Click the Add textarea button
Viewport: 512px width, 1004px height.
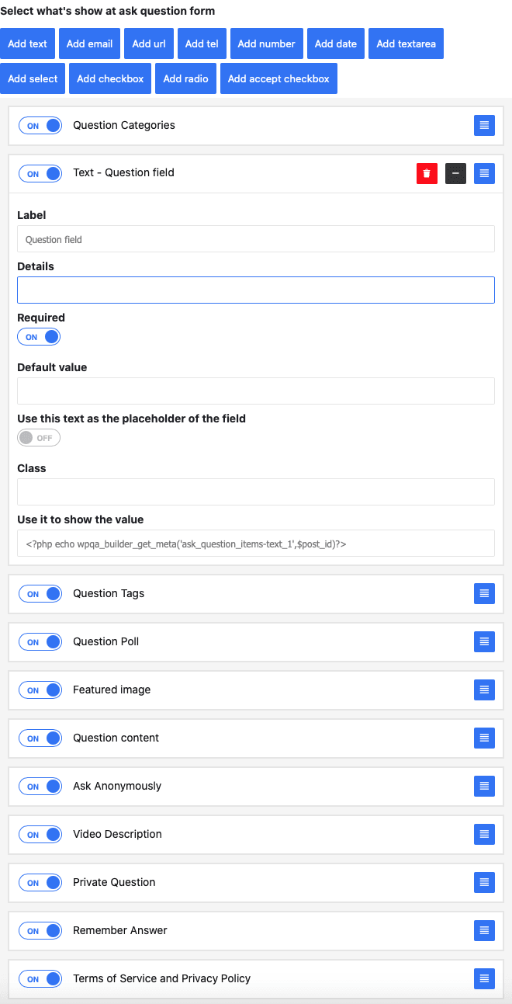[406, 43]
